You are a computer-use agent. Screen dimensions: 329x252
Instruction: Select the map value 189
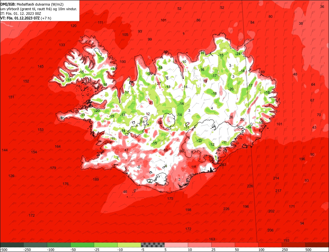click(x=96, y=179)
